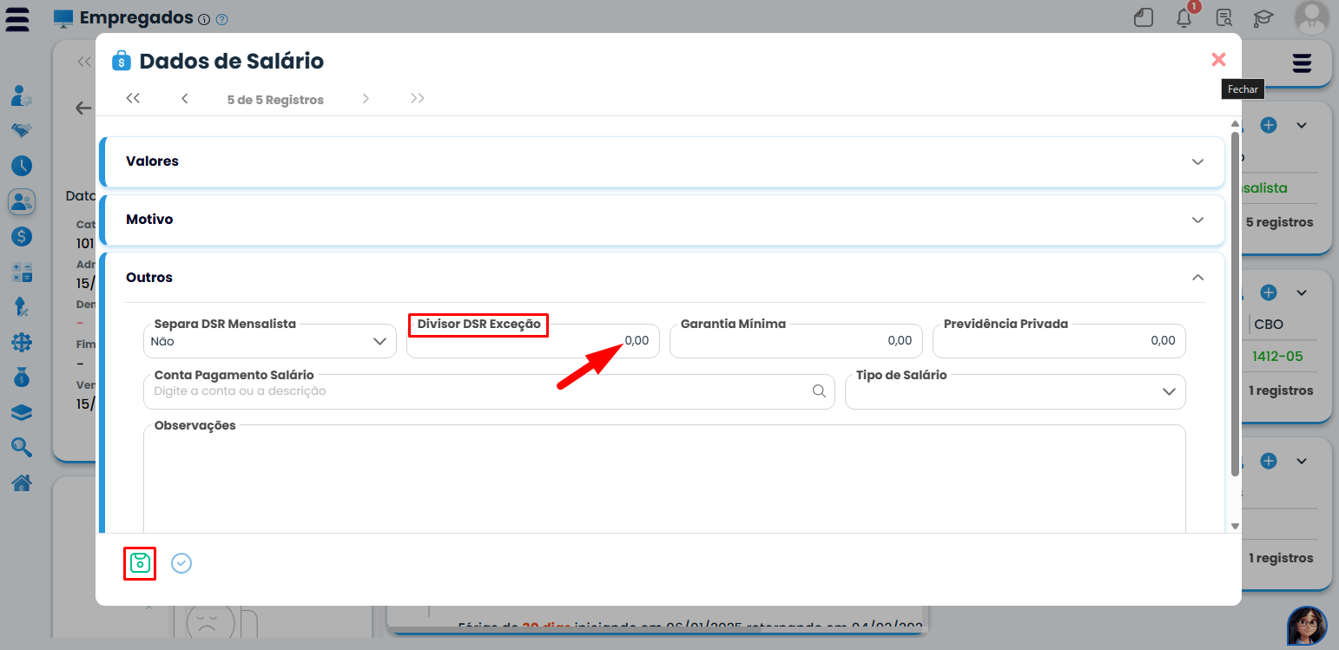Close the Dados de Salário dialog
The height and width of the screenshot is (650, 1339).
click(1218, 60)
